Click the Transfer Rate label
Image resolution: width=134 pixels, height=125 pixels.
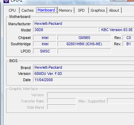pos(32,101)
